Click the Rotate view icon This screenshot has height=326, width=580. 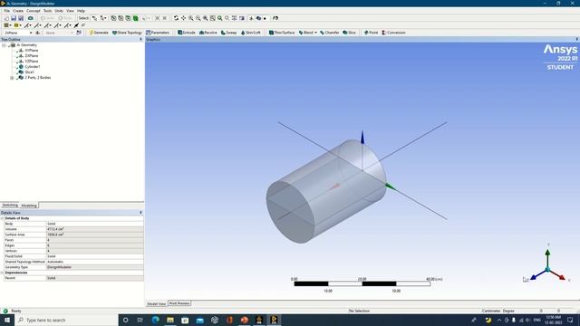click(x=176, y=18)
